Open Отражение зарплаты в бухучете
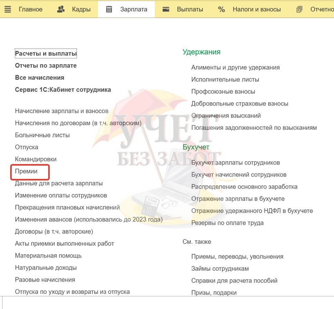Viewport: 334px width, 309px height. [238, 199]
